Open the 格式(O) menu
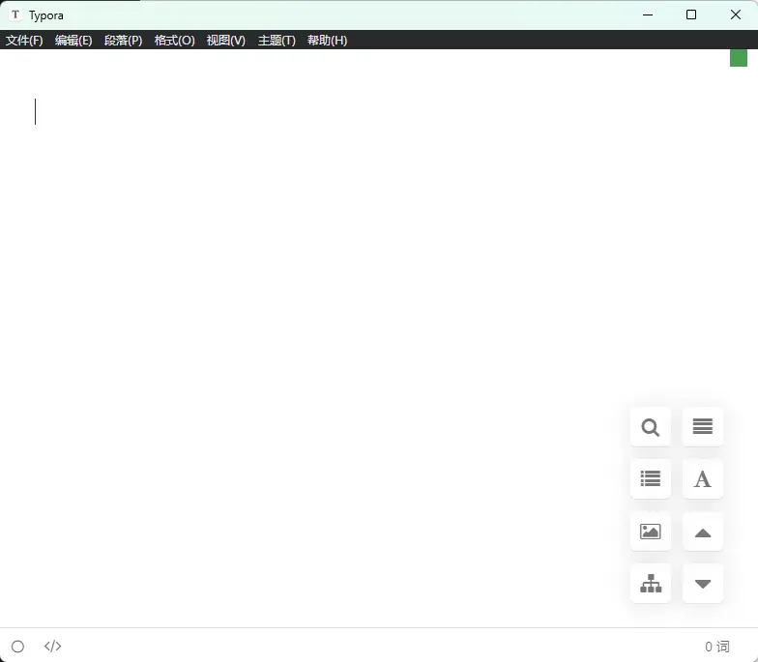758x662 pixels. (x=174, y=41)
